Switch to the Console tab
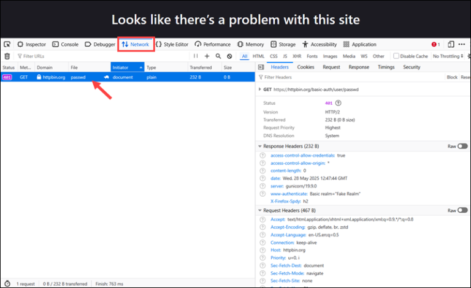This screenshot has height=288, width=471. 65,44
